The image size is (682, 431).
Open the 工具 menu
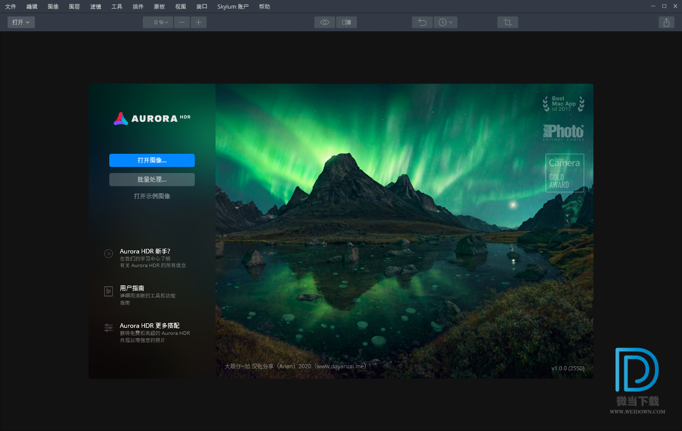pyautogui.click(x=117, y=7)
